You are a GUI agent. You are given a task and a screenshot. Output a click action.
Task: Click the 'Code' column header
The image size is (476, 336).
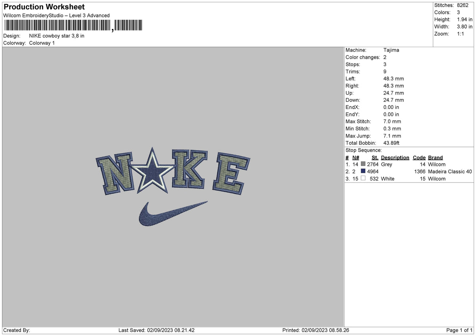pos(419,158)
